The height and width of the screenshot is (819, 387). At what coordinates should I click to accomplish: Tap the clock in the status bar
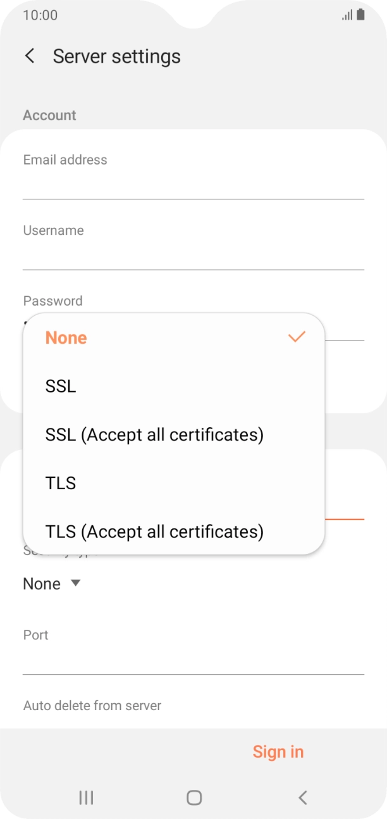tap(40, 15)
